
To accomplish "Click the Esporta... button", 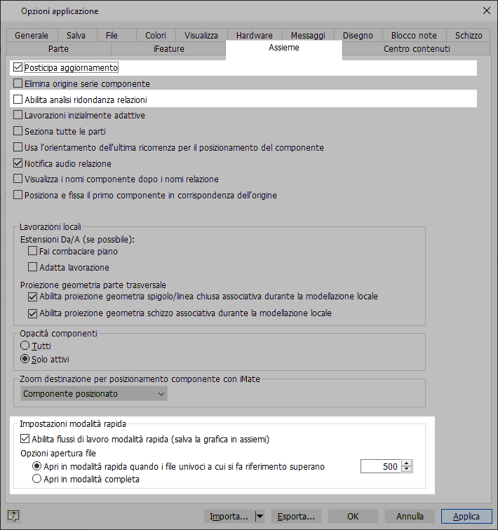I will 296,516.
